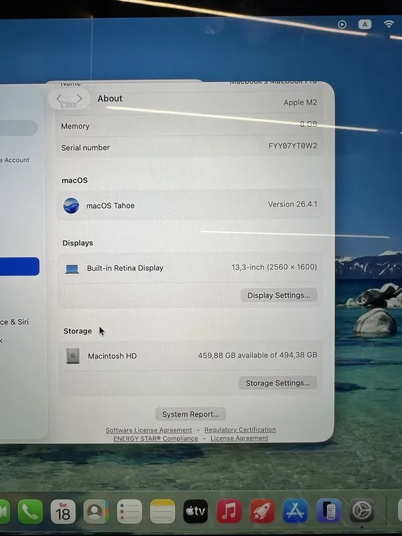
Task: Click the macOS Tahoe logo icon
Action: pyautogui.click(x=71, y=206)
